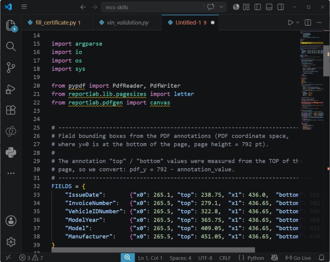Go back in navigation history
This screenshot has height=262, width=330.
83,7
